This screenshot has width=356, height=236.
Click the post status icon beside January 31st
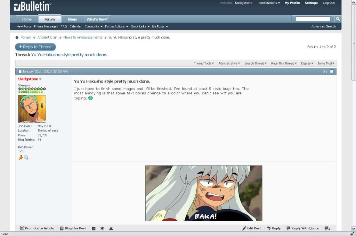20,71
